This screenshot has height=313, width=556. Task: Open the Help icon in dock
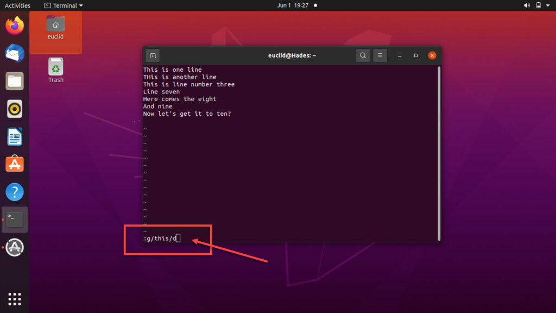point(15,192)
